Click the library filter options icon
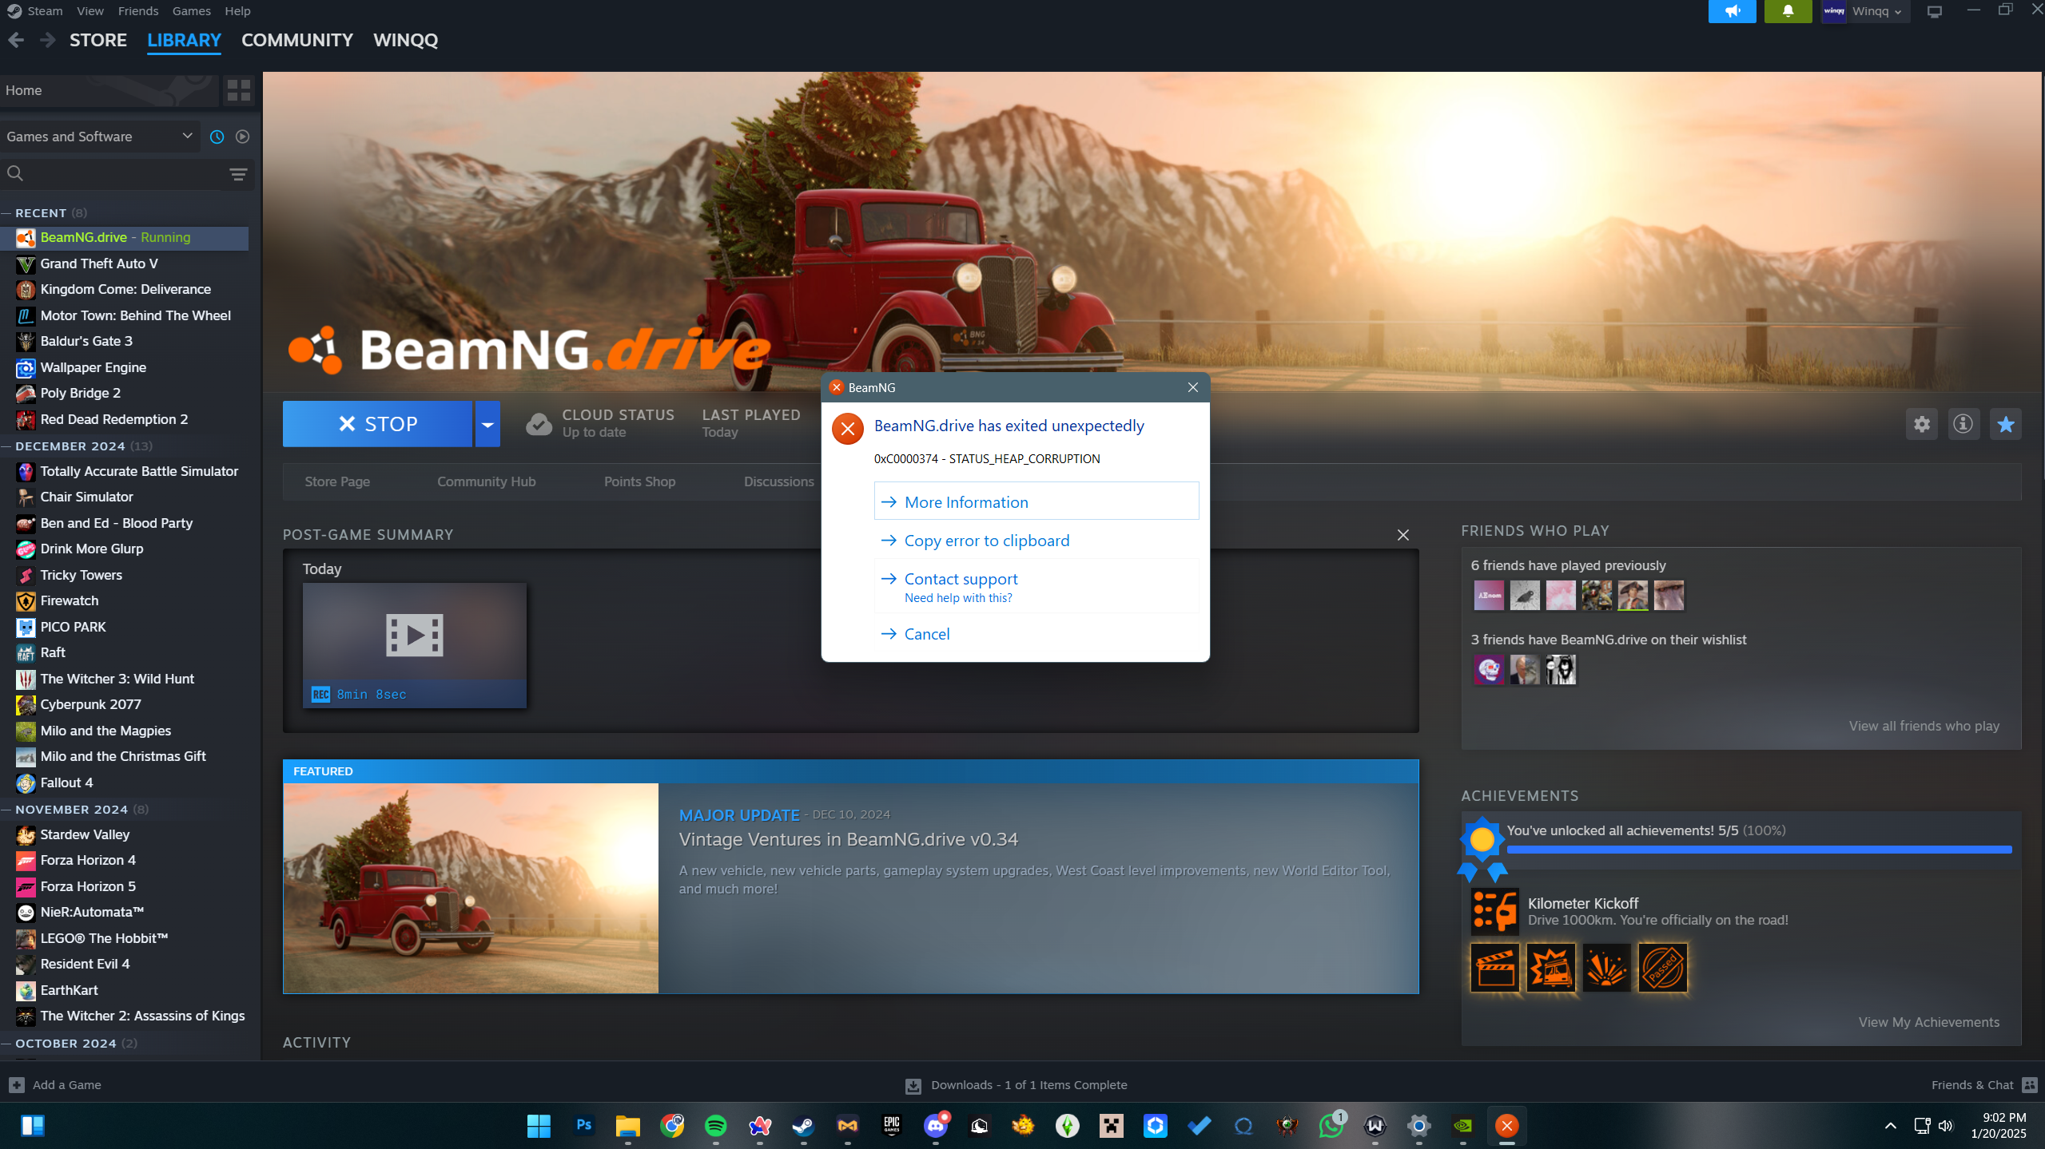Image resolution: width=2045 pixels, height=1149 pixels. [x=238, y=174]
